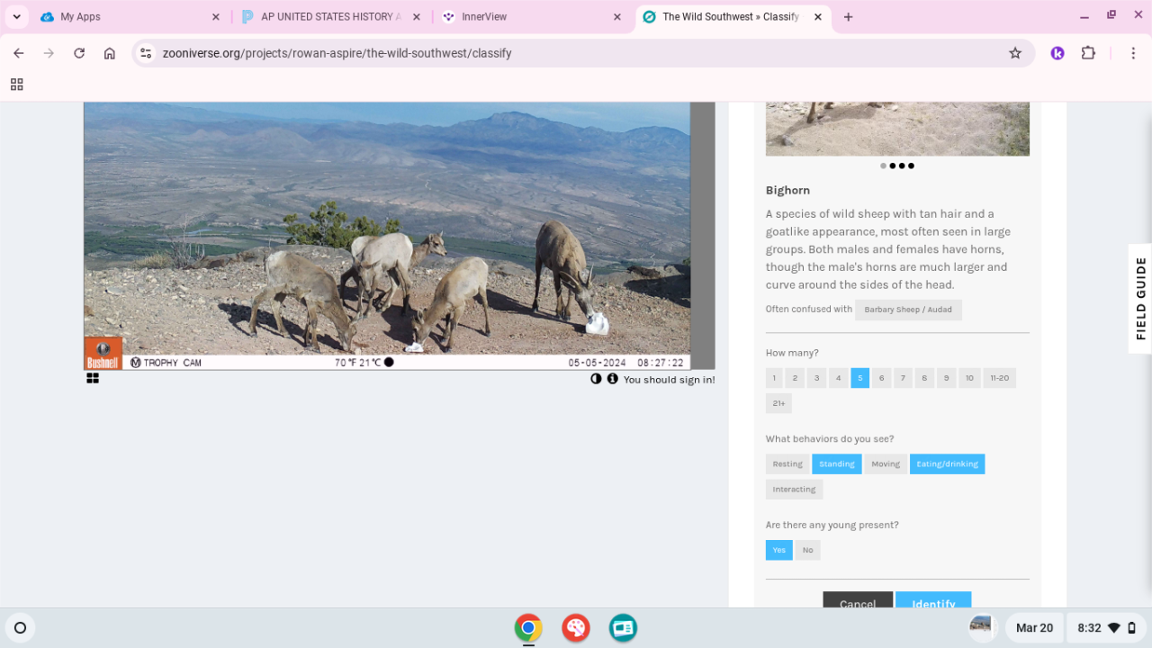This screenshot has height=648, width=1152.
Task: Select 4 for How many
Action: [838, 378]
